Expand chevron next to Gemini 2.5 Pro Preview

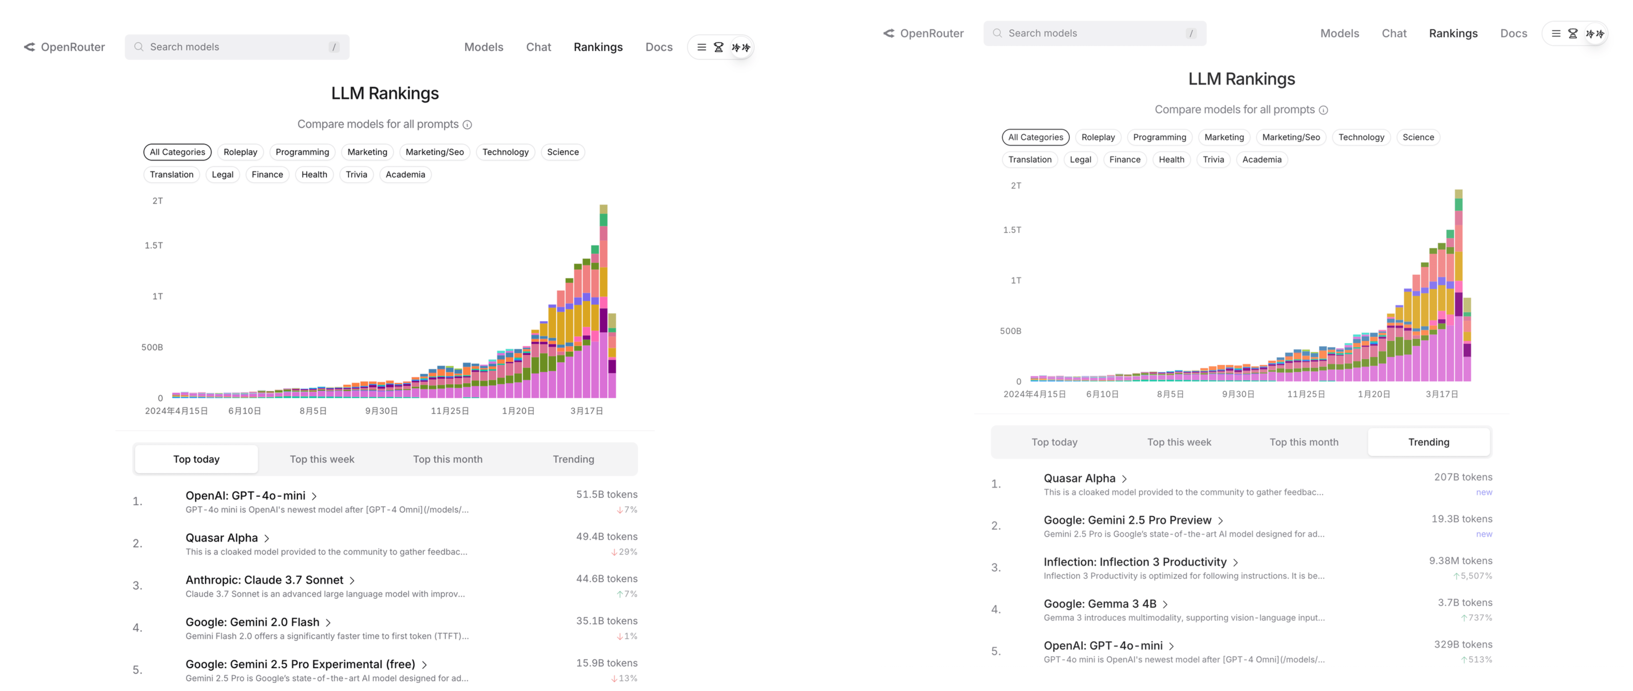click(x=1221, y=521)
